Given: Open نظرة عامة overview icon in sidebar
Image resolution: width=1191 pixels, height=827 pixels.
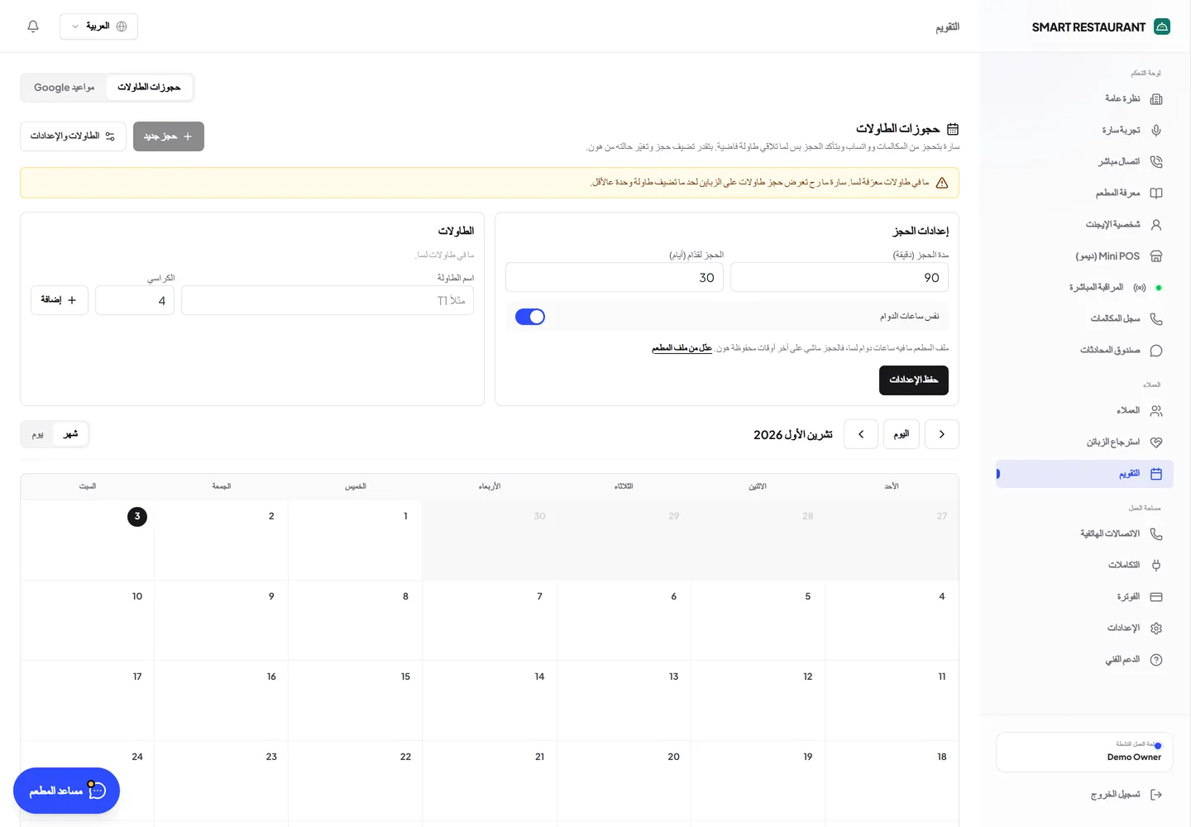Looking at the screenshot, I should click(1156, 99).
